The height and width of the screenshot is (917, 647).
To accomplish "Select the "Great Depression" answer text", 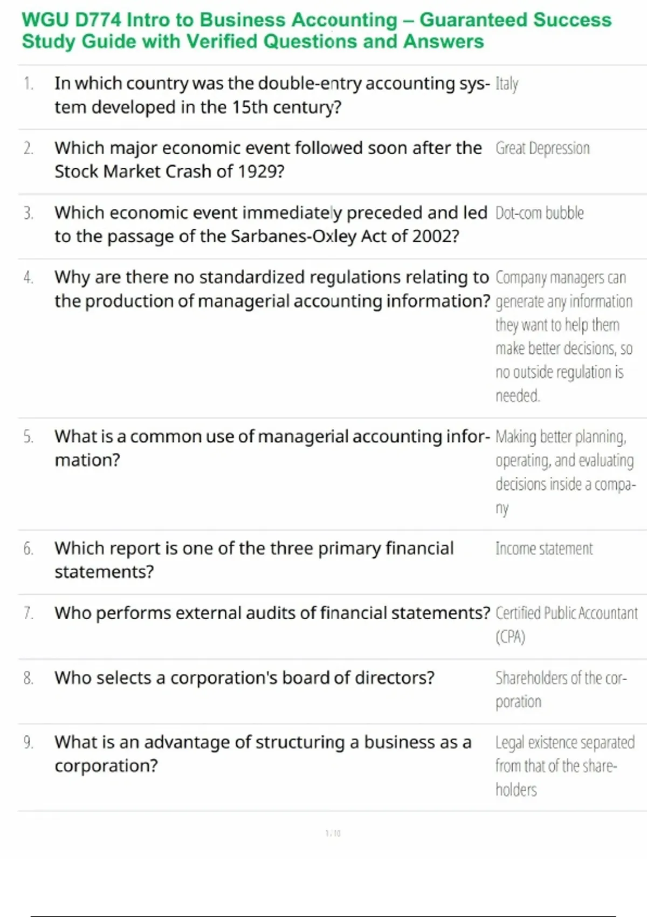I will pos(542,148).
